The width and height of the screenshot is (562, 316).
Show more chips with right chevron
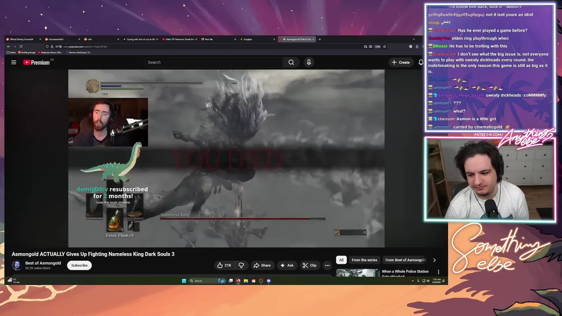[x=435, y=260]
